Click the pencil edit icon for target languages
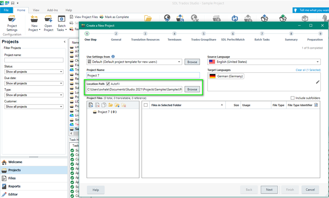 (x=317, y=82)
